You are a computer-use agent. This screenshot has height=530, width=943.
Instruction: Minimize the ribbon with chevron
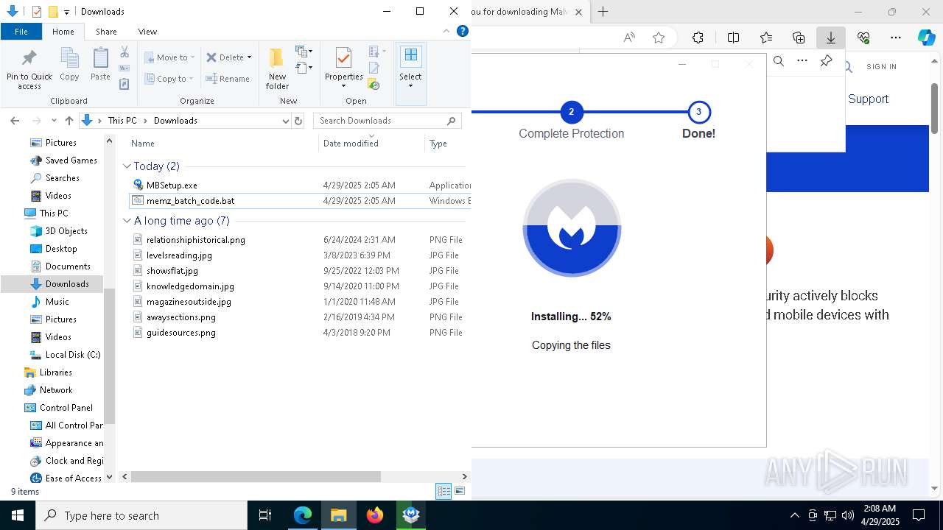click(x=446, y=32)
